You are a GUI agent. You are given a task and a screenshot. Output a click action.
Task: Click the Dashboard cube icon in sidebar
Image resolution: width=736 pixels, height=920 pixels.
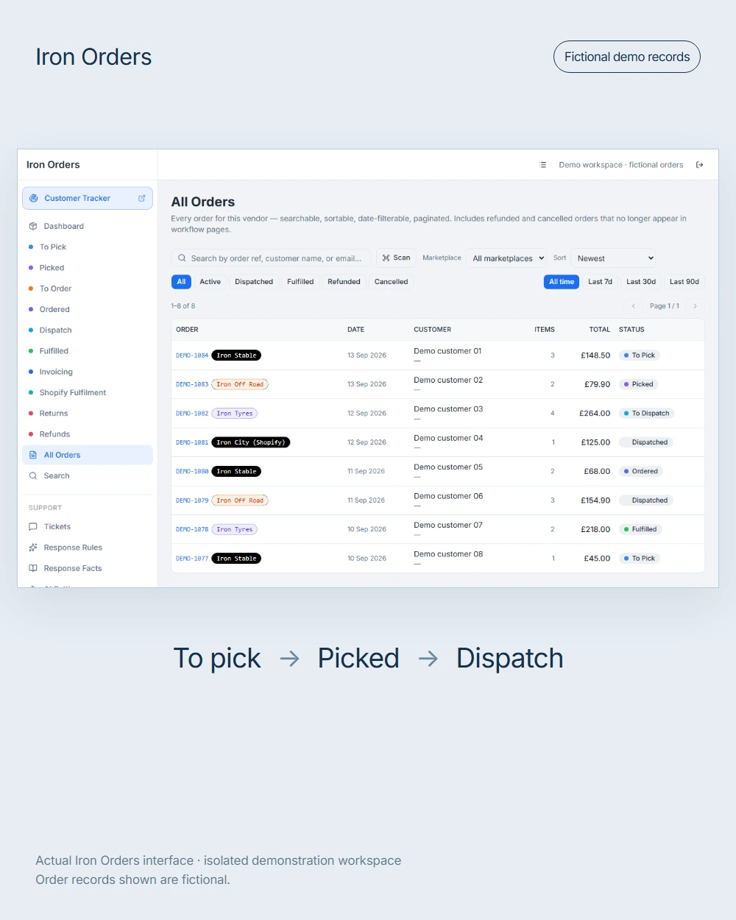(x=32, y=226)
